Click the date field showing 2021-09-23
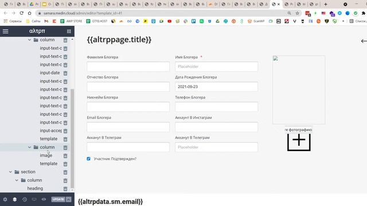 point(216,86)
